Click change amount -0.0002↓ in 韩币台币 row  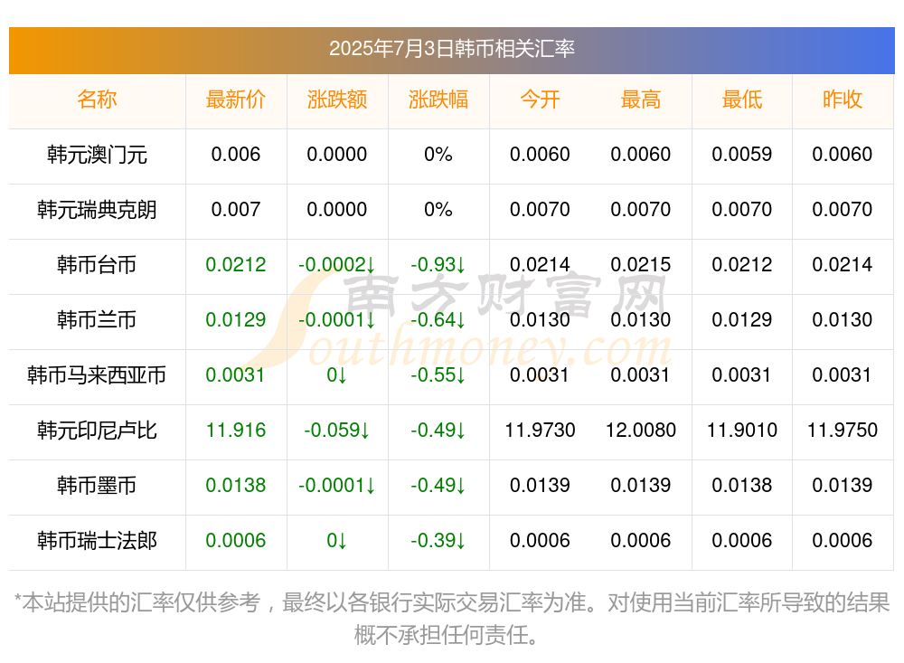click(x=337, y=265)
